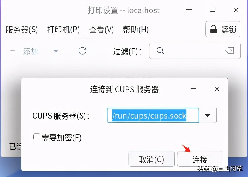Open the dropdown arrow beside 添加
The height and width of the screenshot is (177, 248).
pos(56,51)
